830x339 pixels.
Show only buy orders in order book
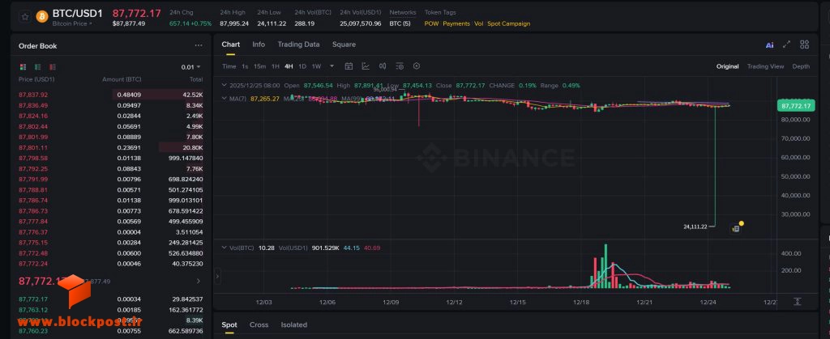pyautogui.click(x=37, y=67)
